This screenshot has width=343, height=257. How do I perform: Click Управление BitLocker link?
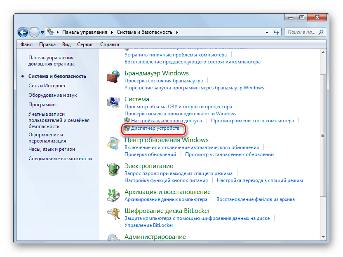[149, 225]
